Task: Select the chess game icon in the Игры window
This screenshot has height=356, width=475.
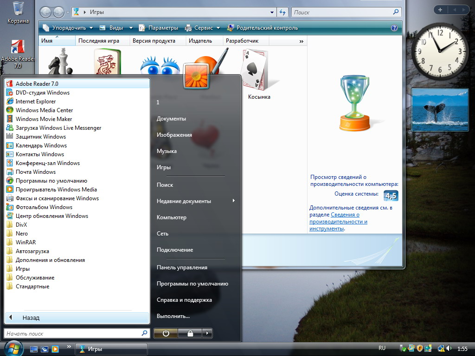Action: coord(61,62)
